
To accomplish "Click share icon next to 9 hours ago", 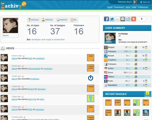I will (23, 56).
